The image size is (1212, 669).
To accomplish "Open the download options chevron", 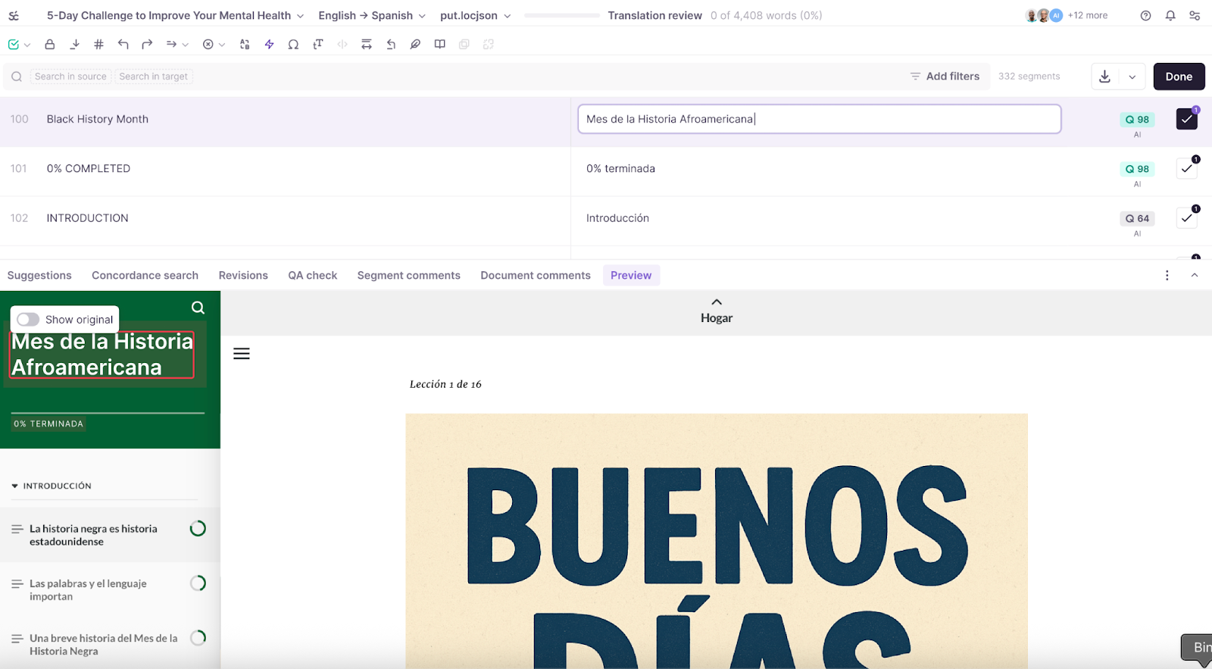I will pyautogui.click(x=1132, y=77).
